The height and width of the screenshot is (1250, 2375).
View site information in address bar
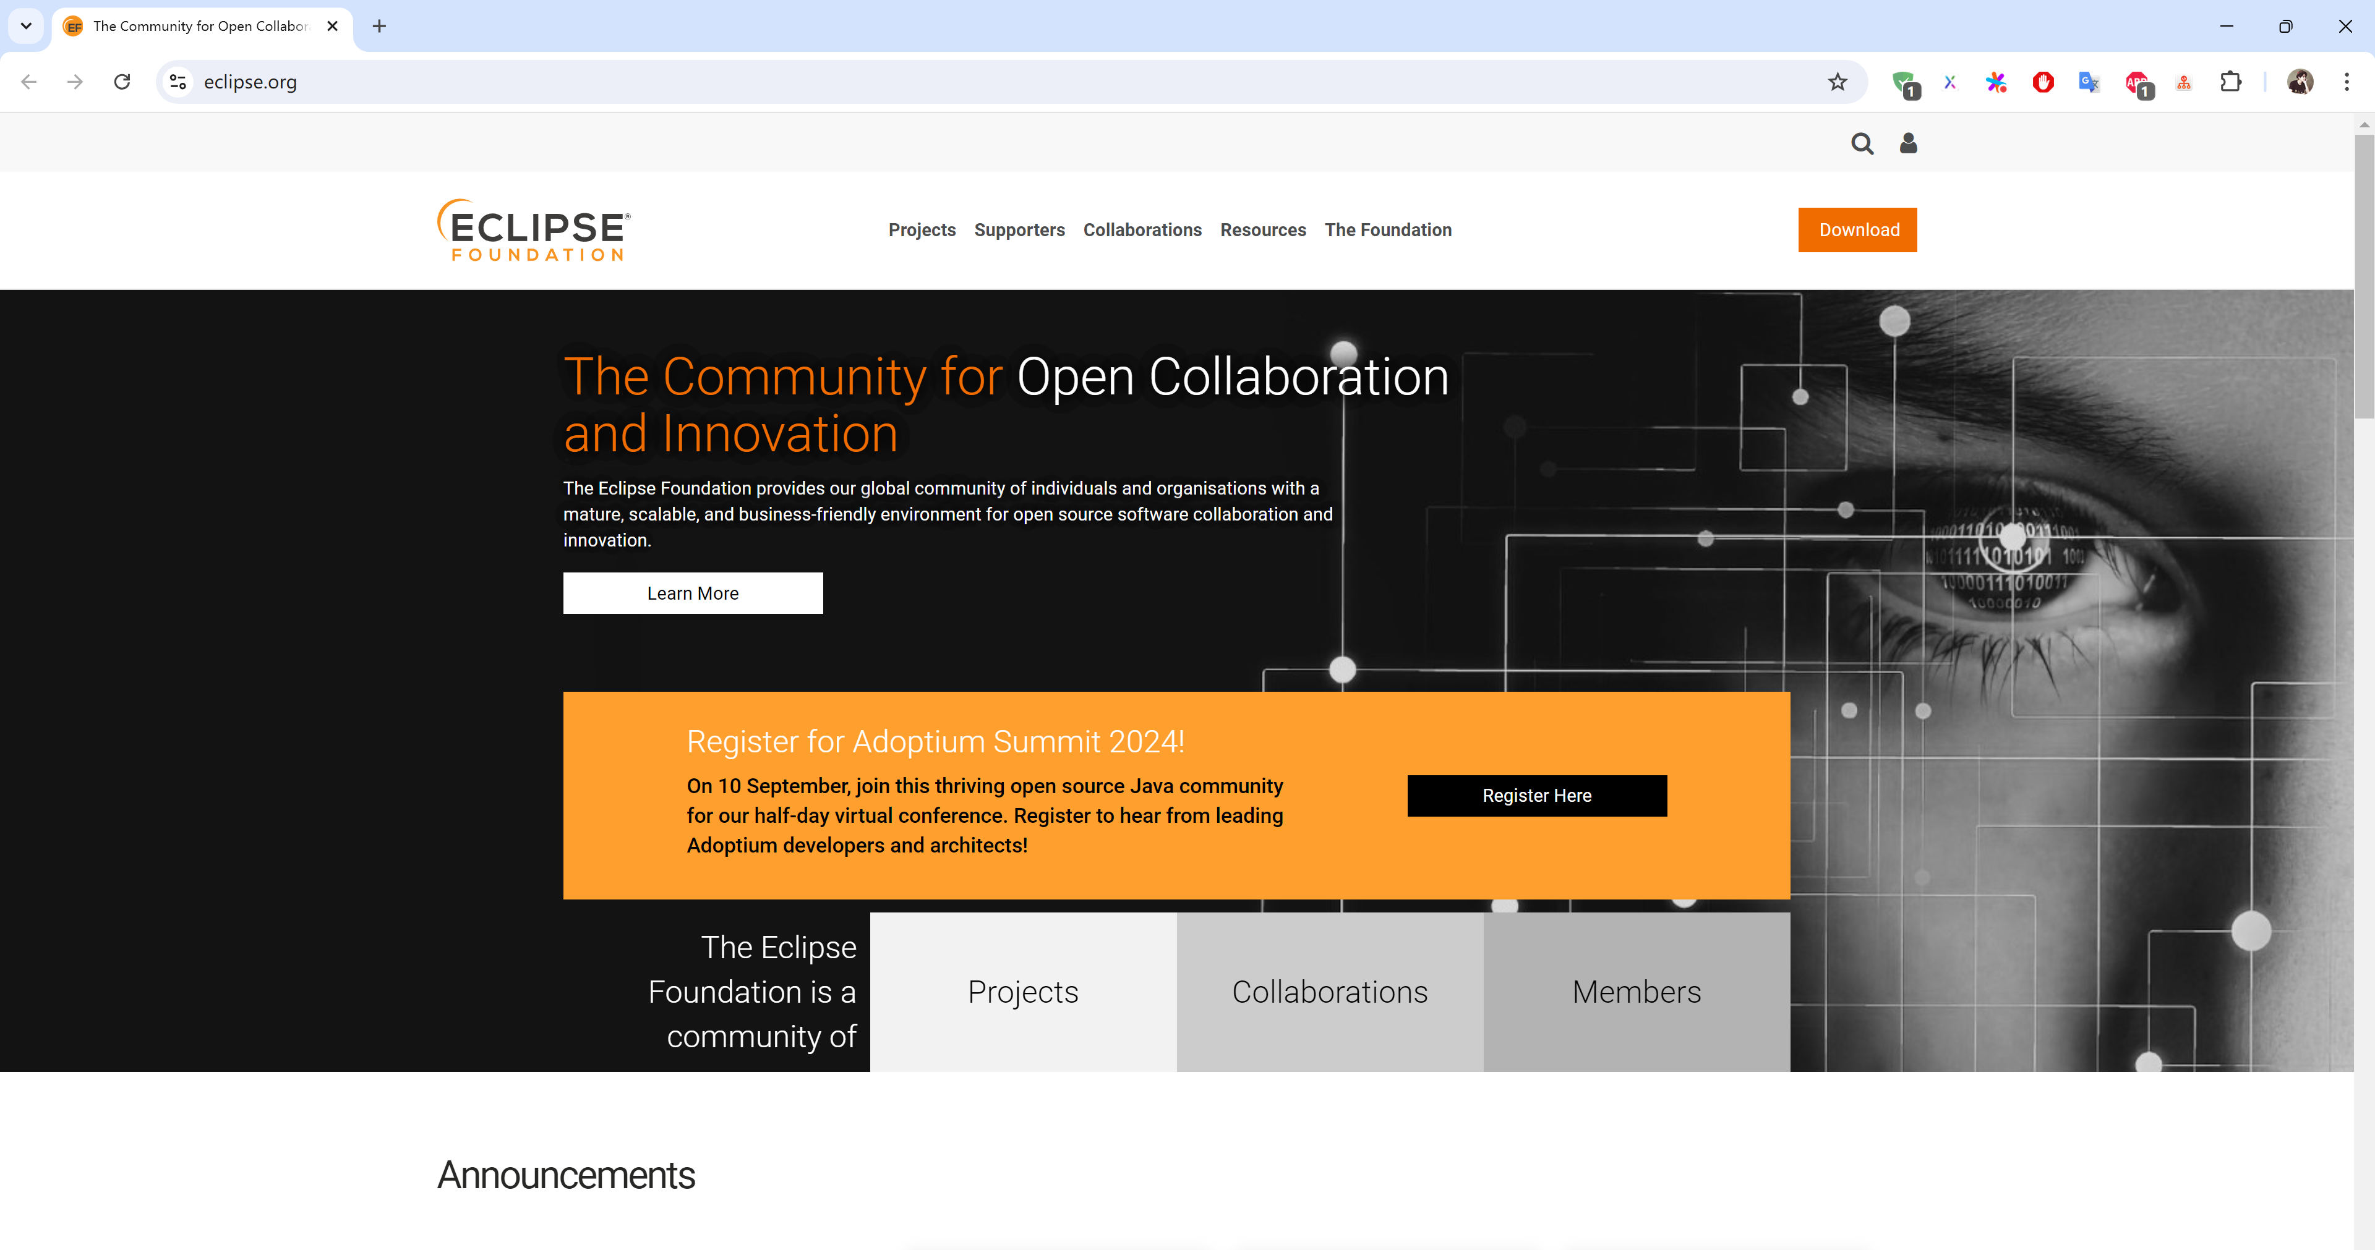coord(178,82)
